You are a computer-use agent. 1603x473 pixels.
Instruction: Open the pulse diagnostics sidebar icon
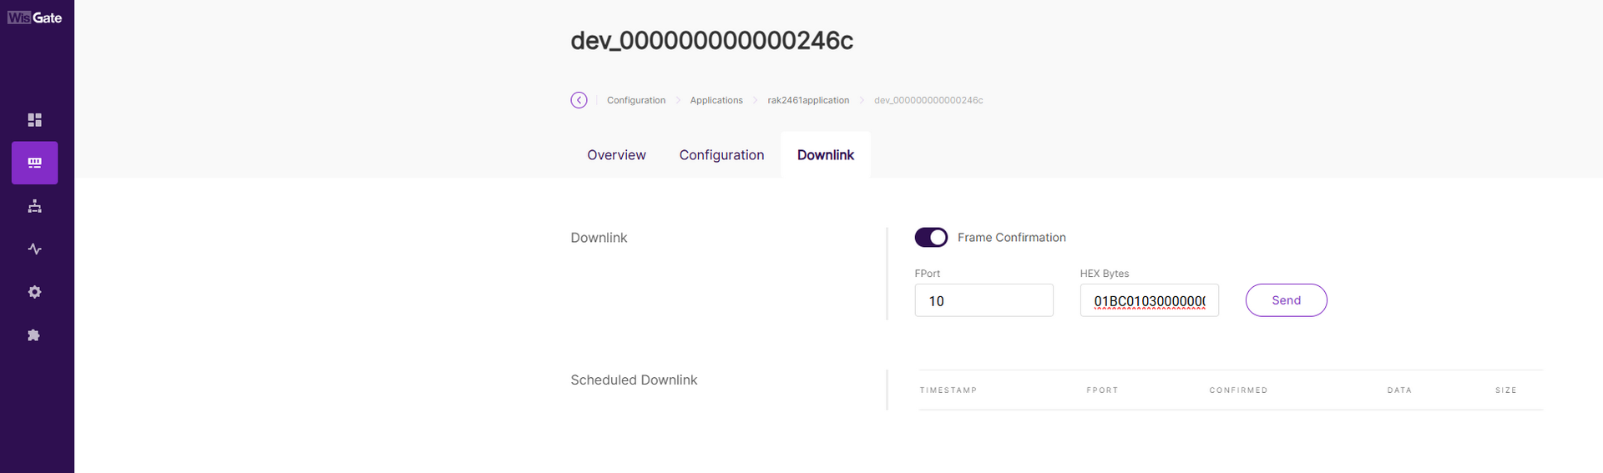(x=34, y=249)
